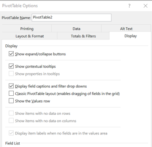Click the PivotTable Name label
This screenshot has width=152, height=147.
click(x=16, y=17)
